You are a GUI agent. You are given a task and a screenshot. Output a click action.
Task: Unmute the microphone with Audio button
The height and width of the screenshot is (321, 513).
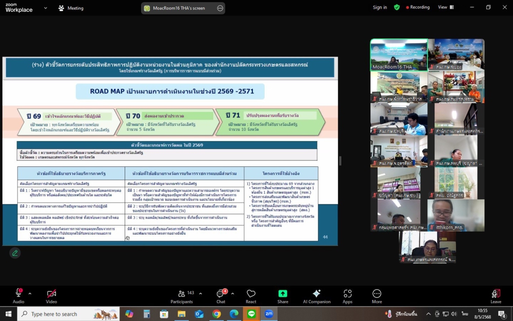(x=18, y=294)
